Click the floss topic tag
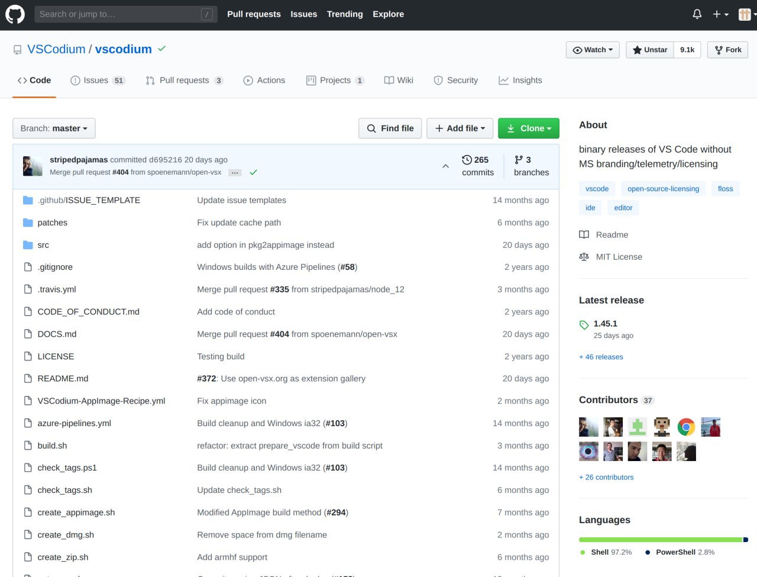This screenshot has height=577, width=757. (x=725, y=189)
